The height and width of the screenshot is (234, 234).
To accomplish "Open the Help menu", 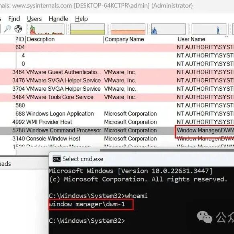I will point(81,19).
